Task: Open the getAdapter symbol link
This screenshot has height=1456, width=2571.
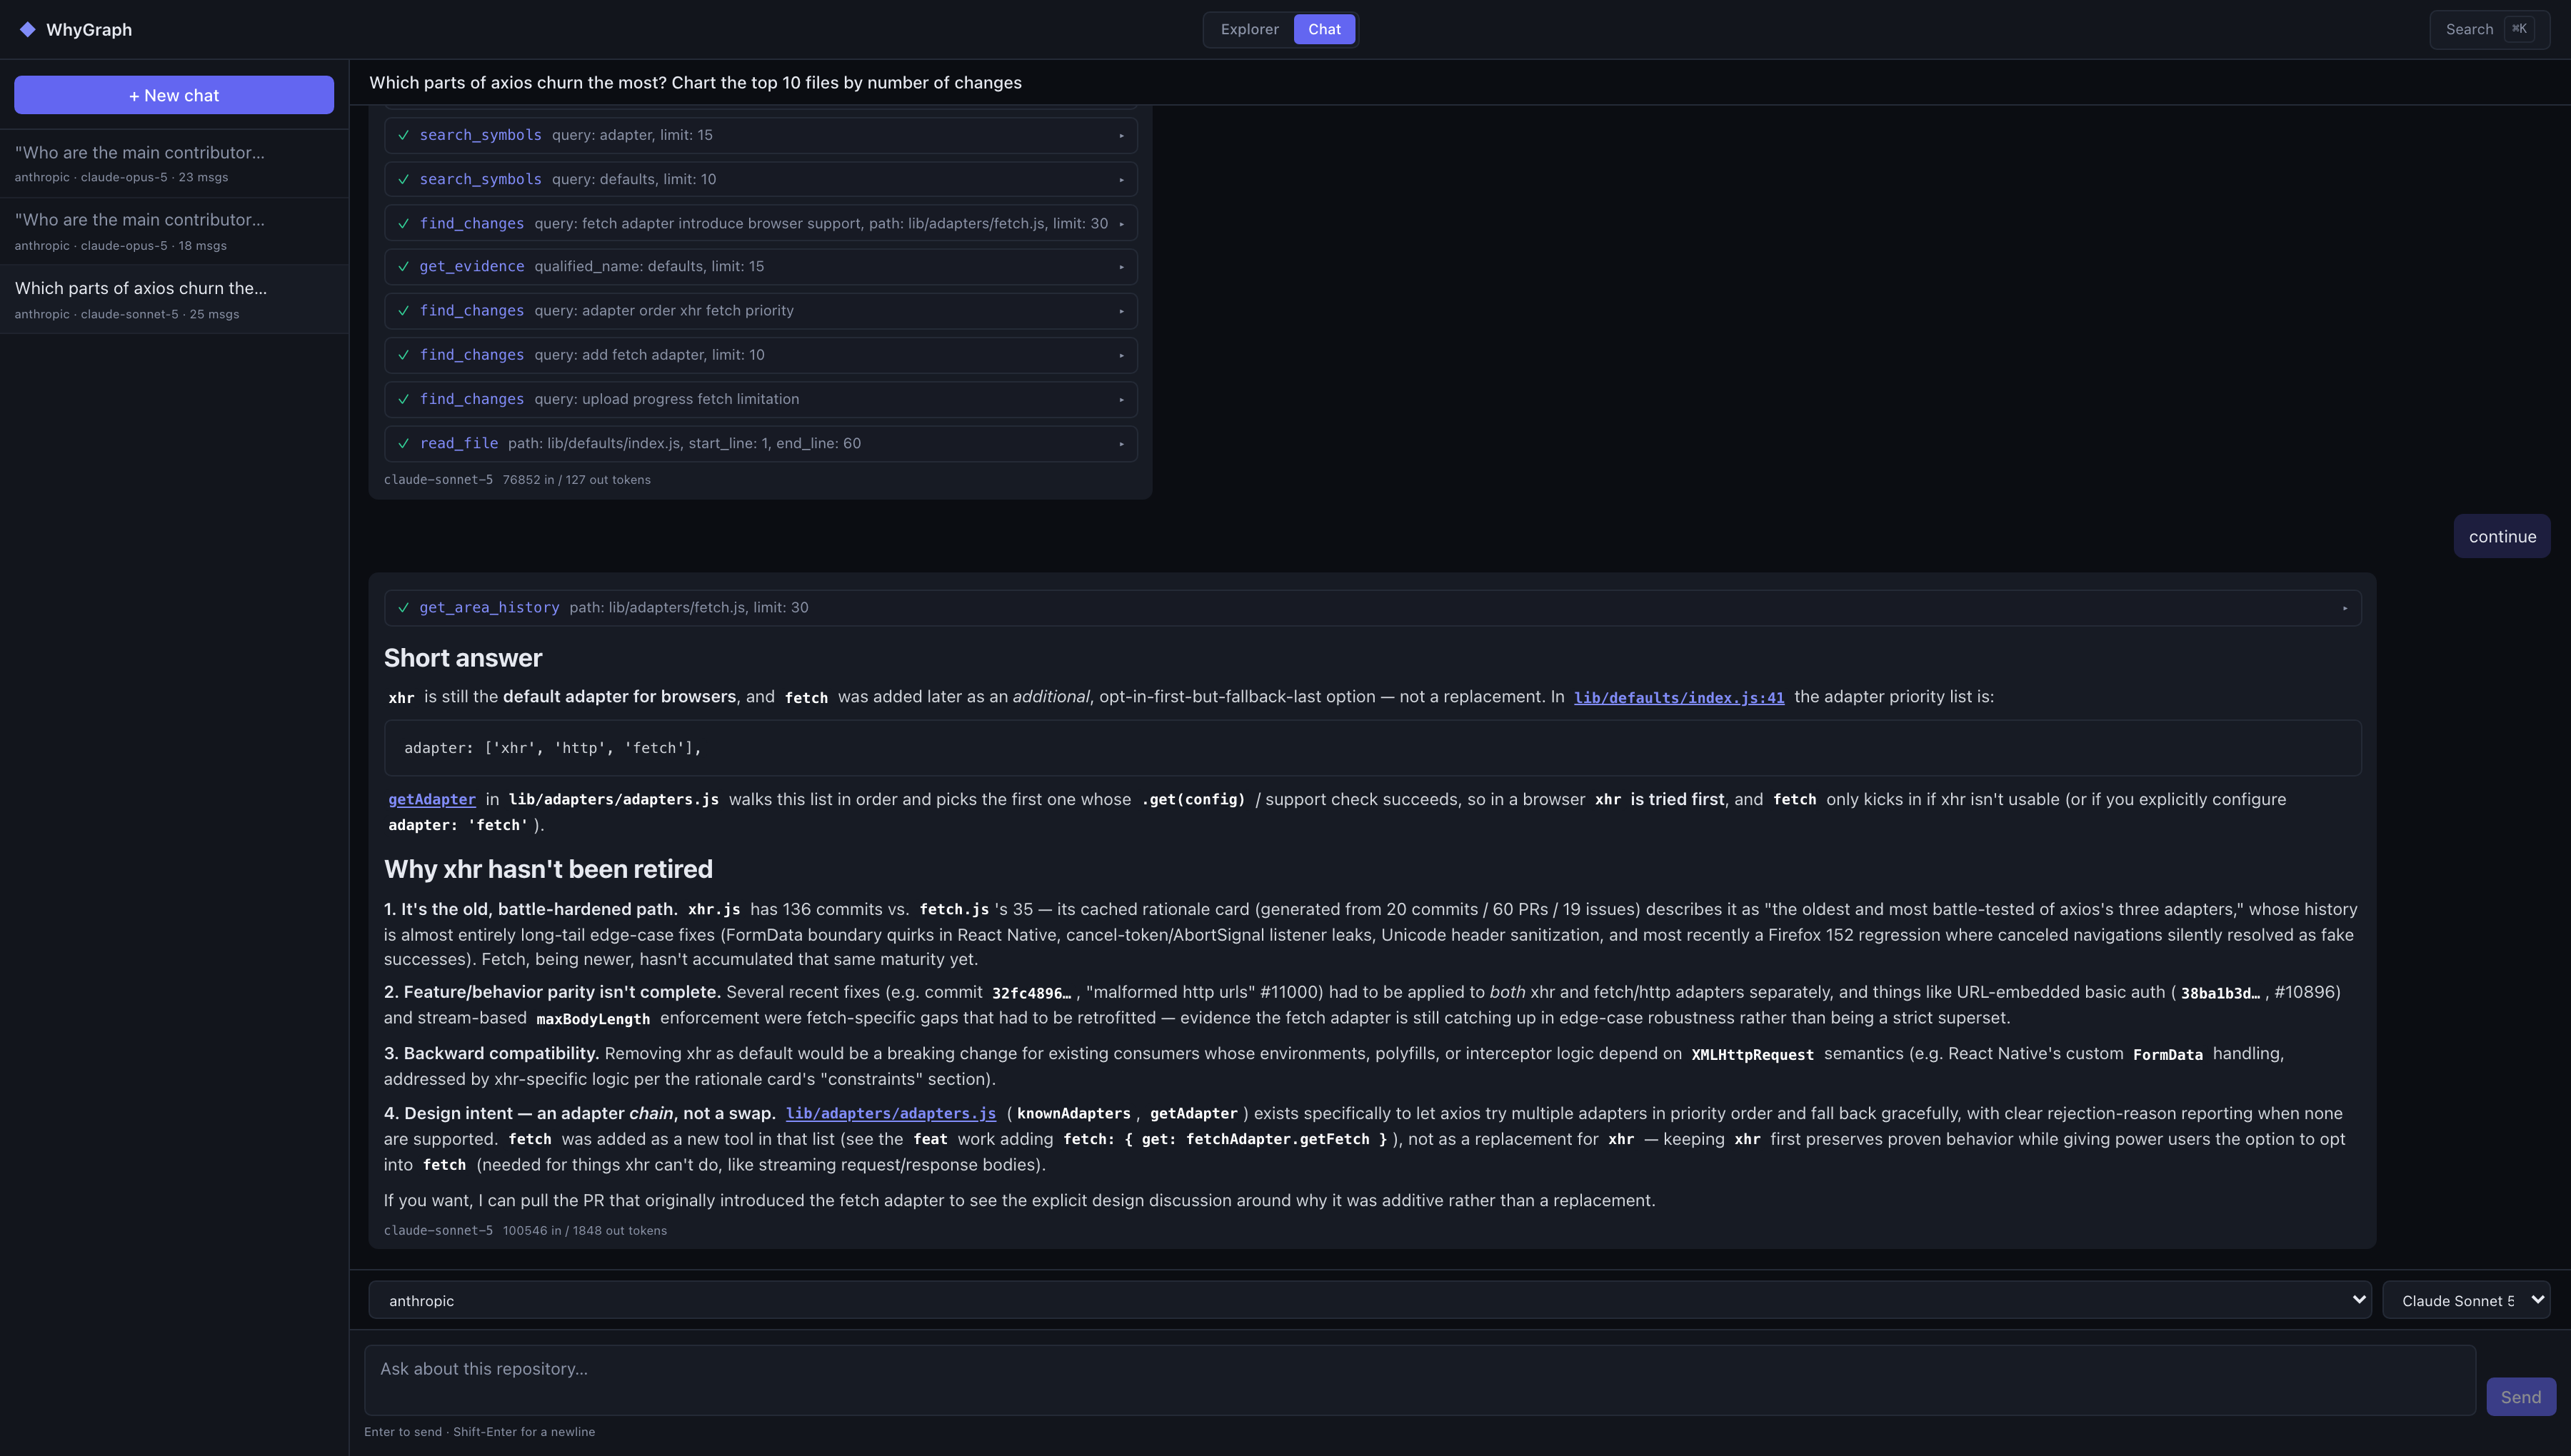Action: pos(431,799)
